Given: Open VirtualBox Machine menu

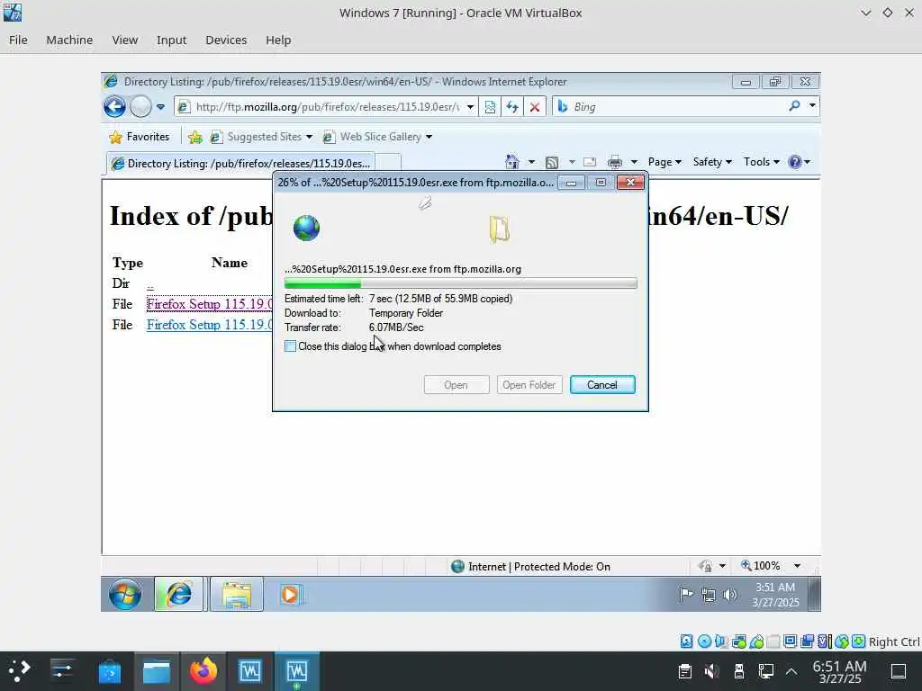Looking at the screenshot, I should pyautogui.click(x=69, y=40).
